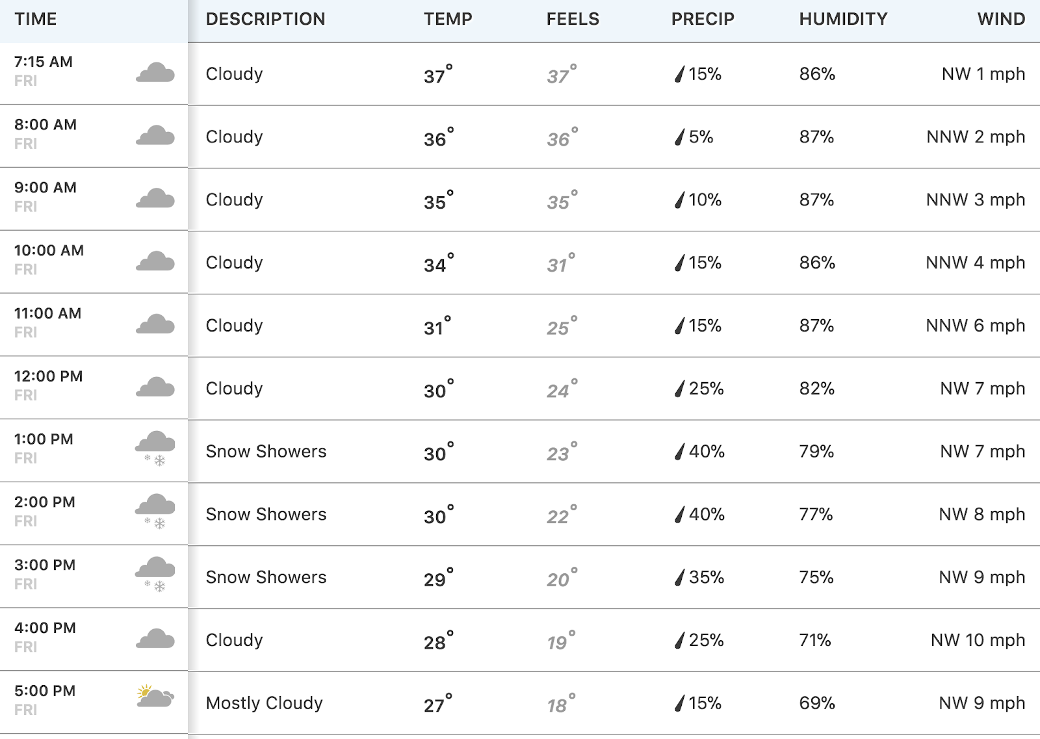The width and height of the screenshot is (1040, 739).
Task: Click the cloud icon at 12:00 PM
Action: [x=155, y=387]
